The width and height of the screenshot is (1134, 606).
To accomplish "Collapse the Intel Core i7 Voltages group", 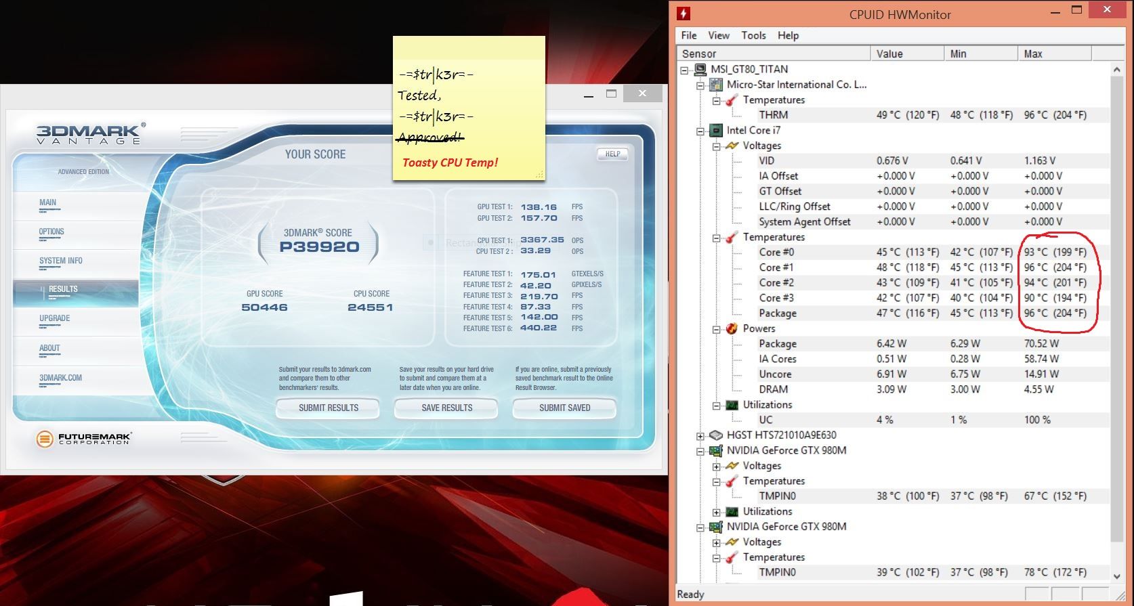I will pyautogui.click(x=716, y=146).
